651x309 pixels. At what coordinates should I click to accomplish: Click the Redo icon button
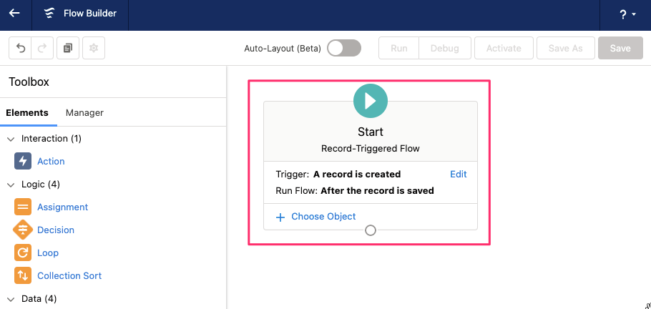click(x=42, y=48)
